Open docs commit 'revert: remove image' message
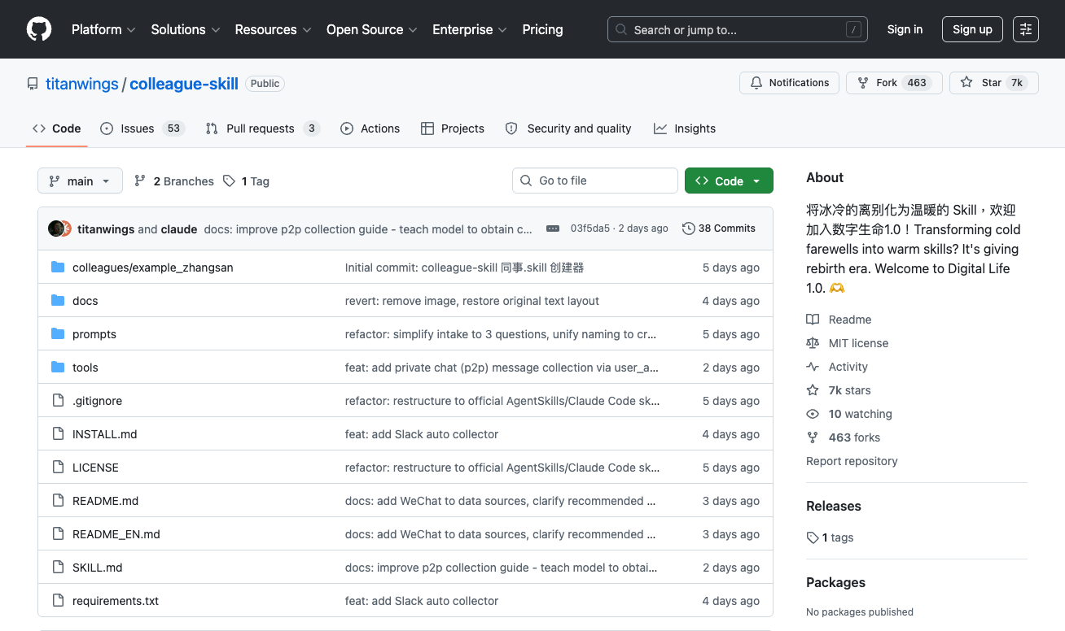 tap(472, 301)
